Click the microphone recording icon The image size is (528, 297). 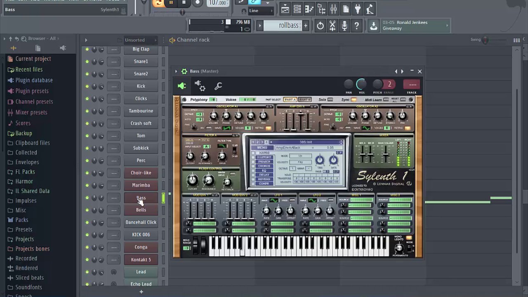[344, 26]
